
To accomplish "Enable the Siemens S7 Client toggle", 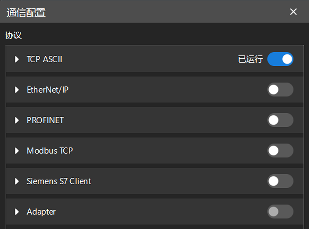I will [x=280, y=181].
